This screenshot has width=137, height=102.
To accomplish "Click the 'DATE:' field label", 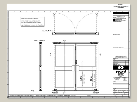I will (89, 96).
